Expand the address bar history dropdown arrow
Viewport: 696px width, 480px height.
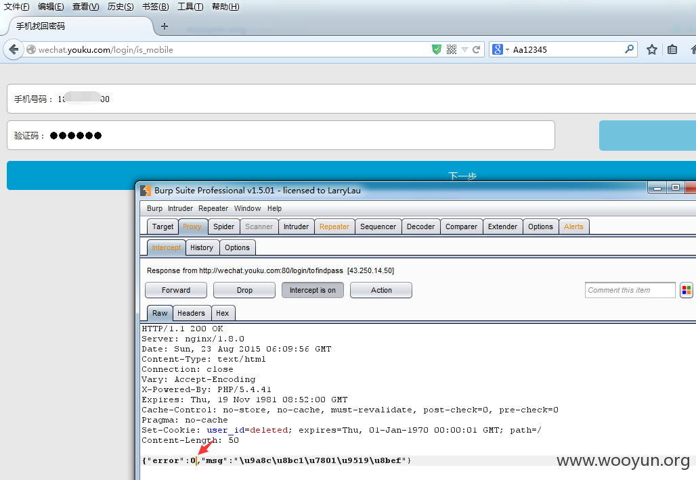464,49
